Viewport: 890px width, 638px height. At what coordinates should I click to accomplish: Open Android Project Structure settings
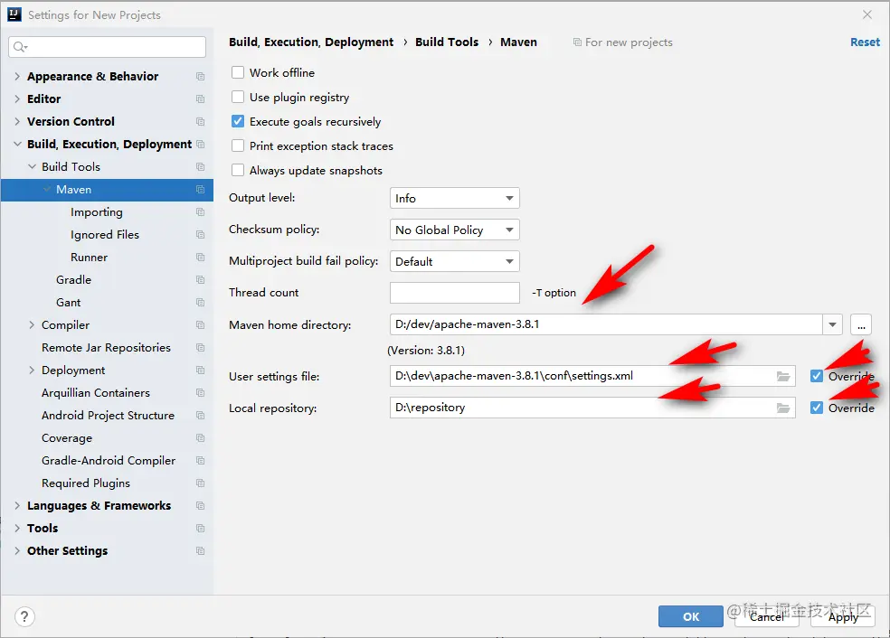(x=108, y=416)
